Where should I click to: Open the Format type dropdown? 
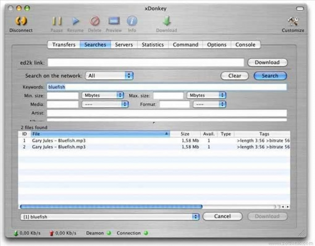(x=209, y=104)
